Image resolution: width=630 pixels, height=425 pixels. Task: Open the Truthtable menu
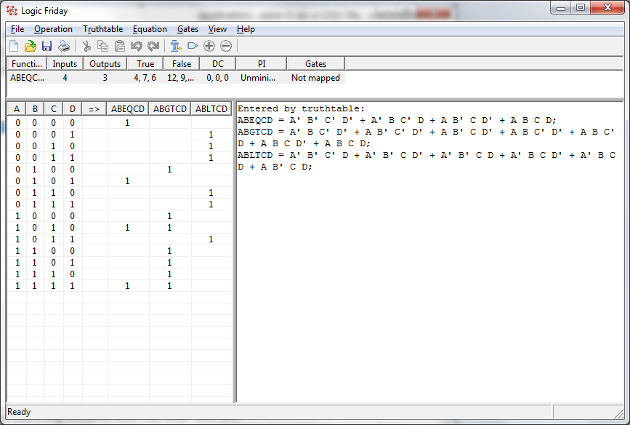[x=102, y=29]
